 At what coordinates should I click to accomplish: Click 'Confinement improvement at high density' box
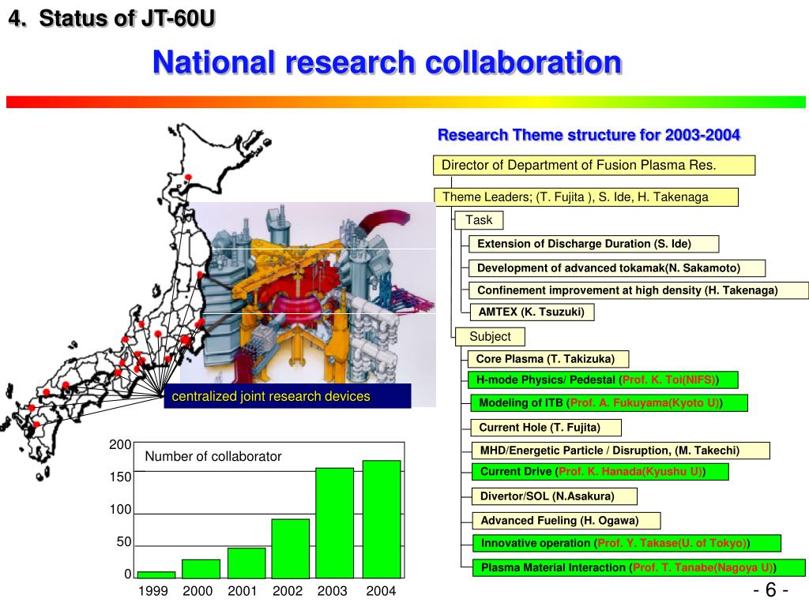click(x=638, y=290)
